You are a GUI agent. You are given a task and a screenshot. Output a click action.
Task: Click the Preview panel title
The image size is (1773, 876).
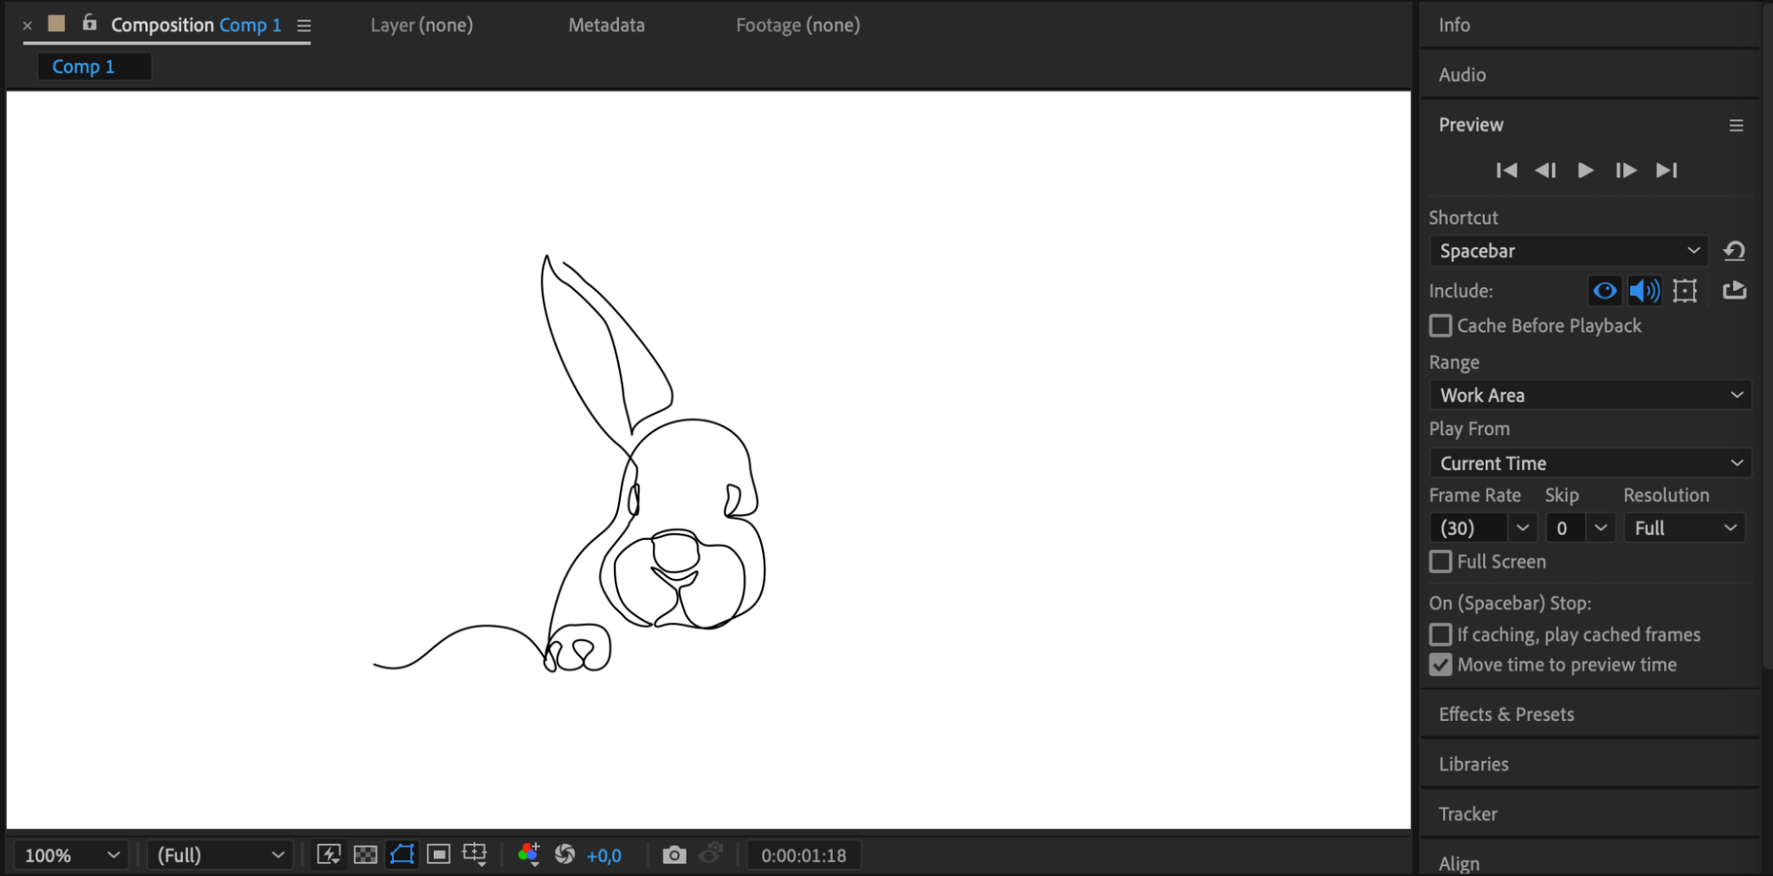[1471, 125]
